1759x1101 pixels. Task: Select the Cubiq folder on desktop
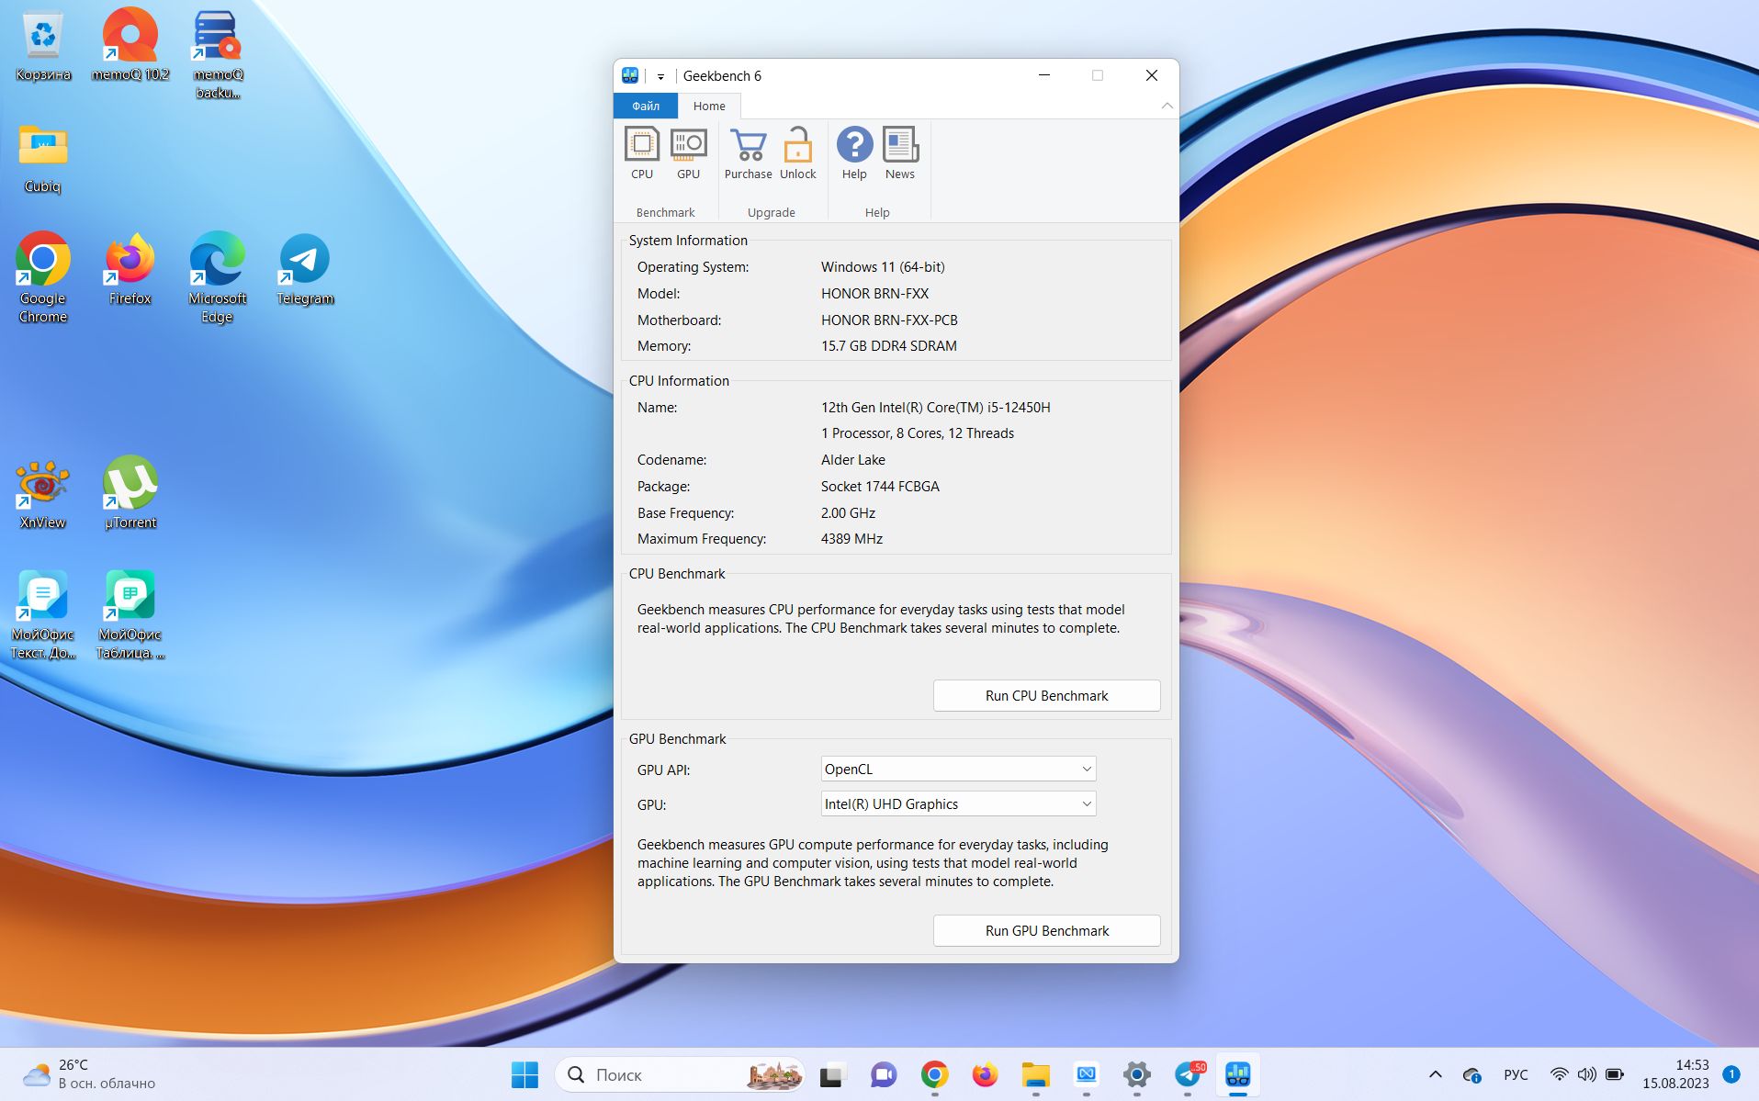tap(43, 158)
